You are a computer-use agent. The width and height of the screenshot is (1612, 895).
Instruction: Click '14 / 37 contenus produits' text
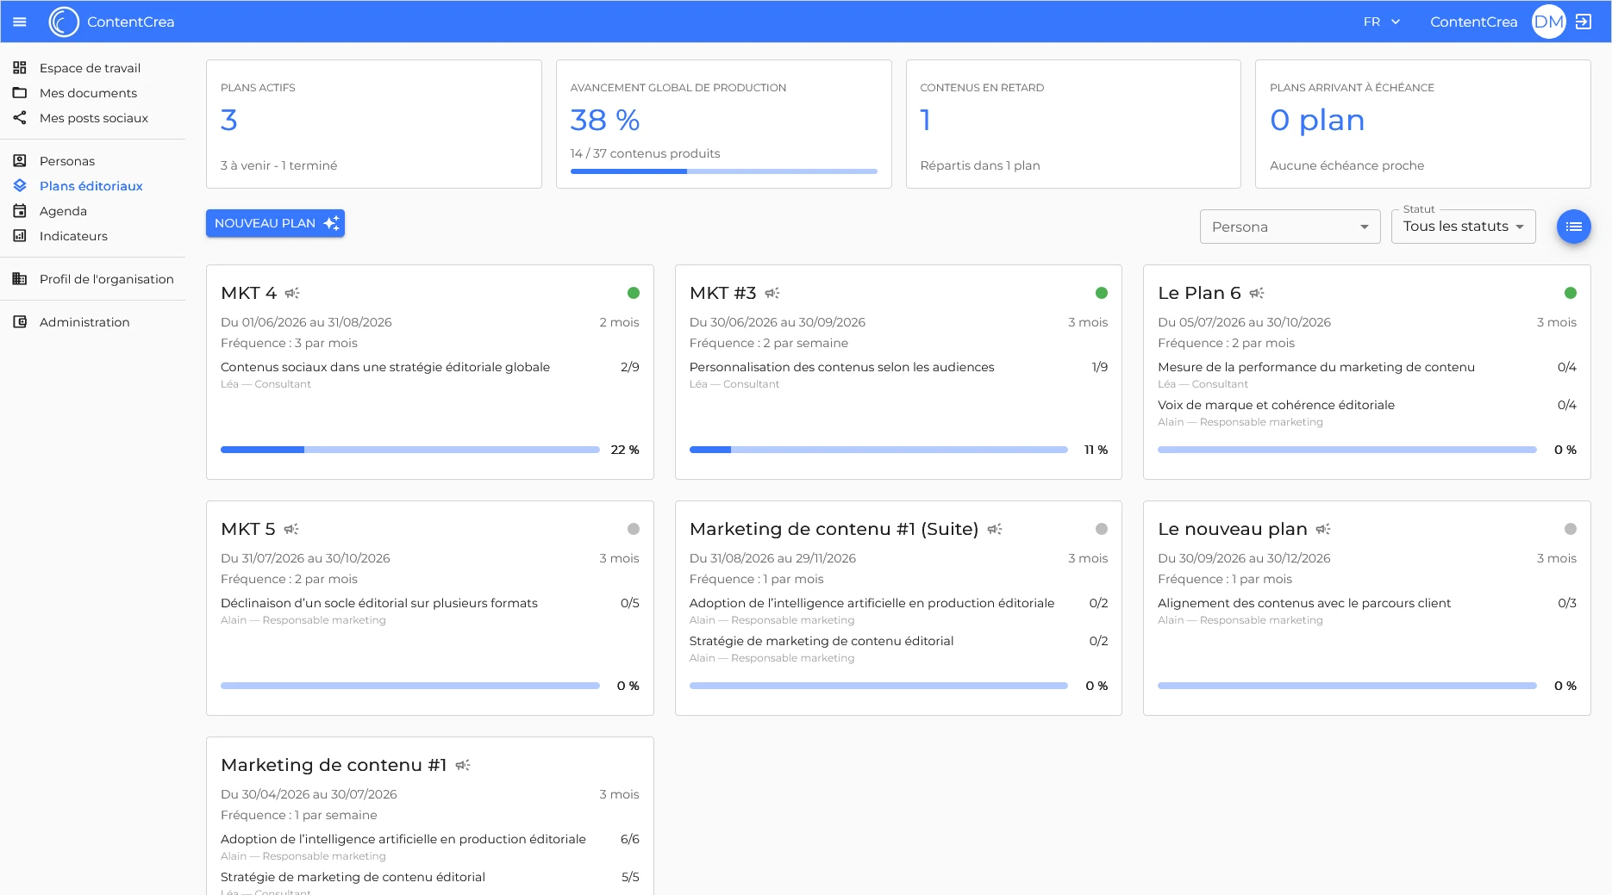[x=645, y=153]
